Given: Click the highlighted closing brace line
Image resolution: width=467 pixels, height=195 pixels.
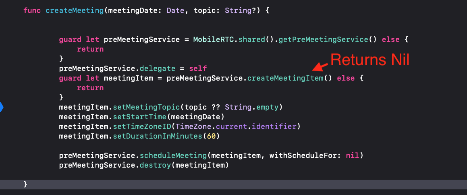Looking at the screenshot, I should click(x=234, y=184).
